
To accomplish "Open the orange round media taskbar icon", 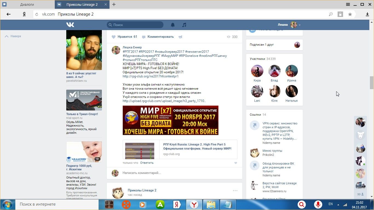I will click(x=126, y=205).
